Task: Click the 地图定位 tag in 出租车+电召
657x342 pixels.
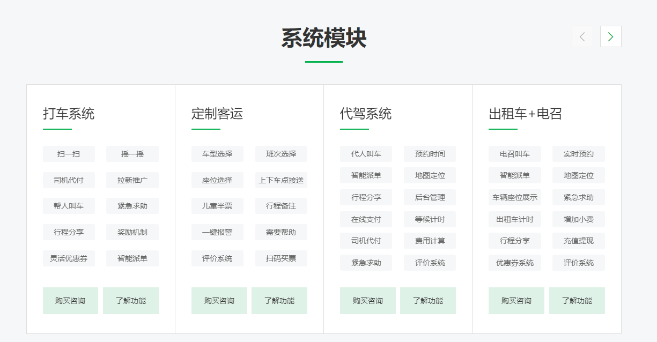Action: 577,175
